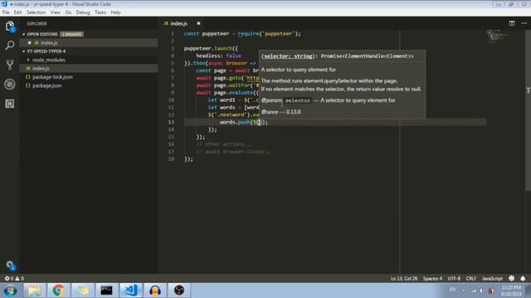Screen dimensions: 531x298
Task: Open the command prompt taskbar icon
Action: 106,291
